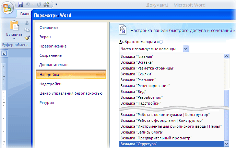This screenshot has width=236, height=149.
Task: Open the Надстройки options category
Action: (50, 84)
